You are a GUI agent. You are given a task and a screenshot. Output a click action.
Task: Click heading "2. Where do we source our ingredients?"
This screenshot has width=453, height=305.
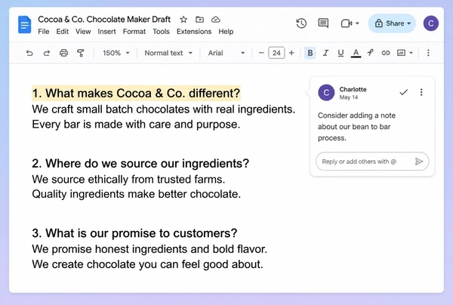(x=140, y=164)
